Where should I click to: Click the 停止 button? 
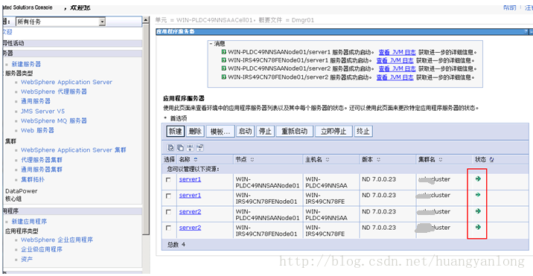[x=265, y=132]
